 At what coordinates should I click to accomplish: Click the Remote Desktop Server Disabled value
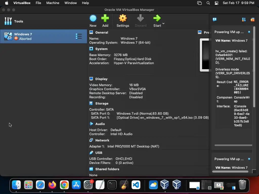coord(136,93)
